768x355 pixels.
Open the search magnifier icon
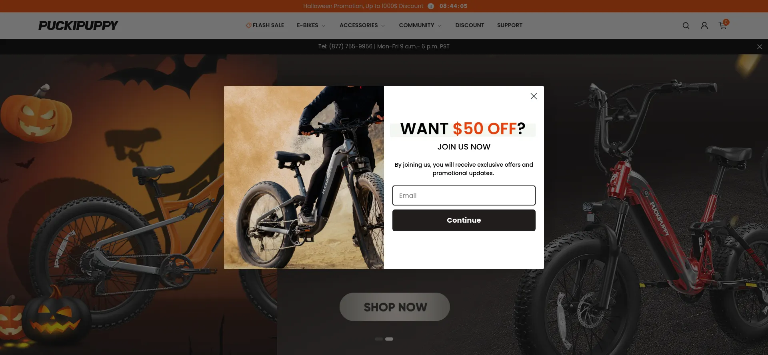(x=686, y=26)
